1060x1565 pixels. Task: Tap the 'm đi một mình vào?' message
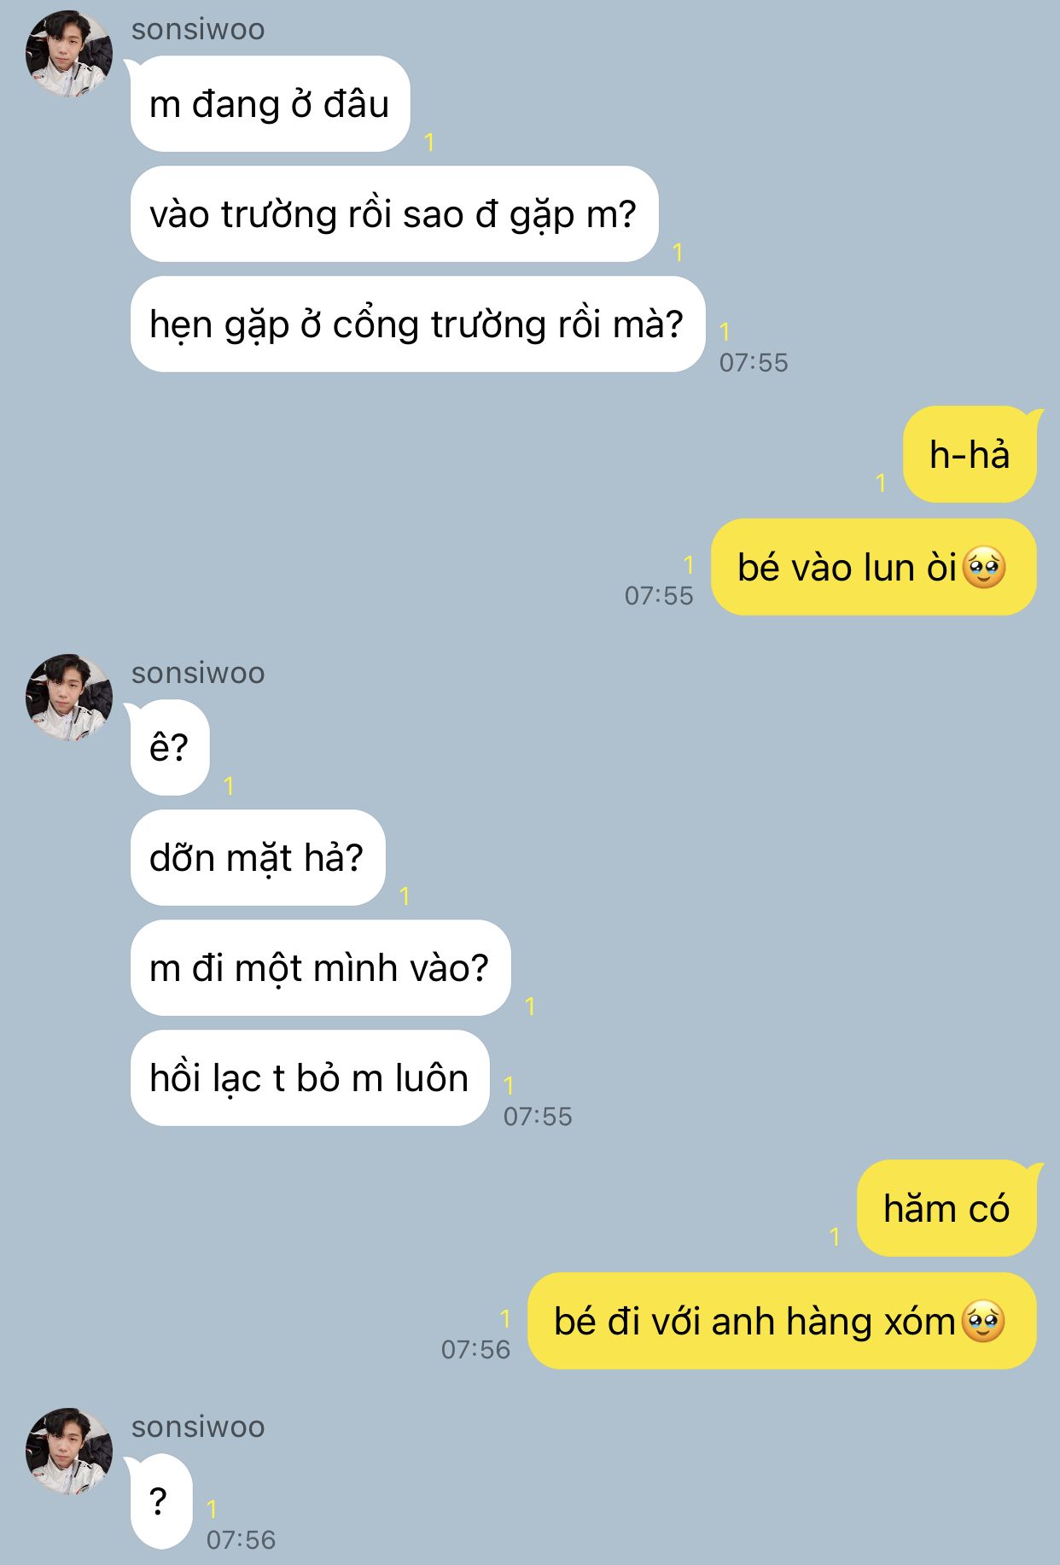tap(320, 968)
